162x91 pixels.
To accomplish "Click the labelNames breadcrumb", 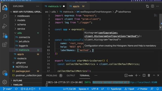I will [125, 12].
